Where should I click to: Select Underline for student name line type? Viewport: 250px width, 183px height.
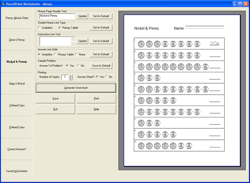pos(40,28)
